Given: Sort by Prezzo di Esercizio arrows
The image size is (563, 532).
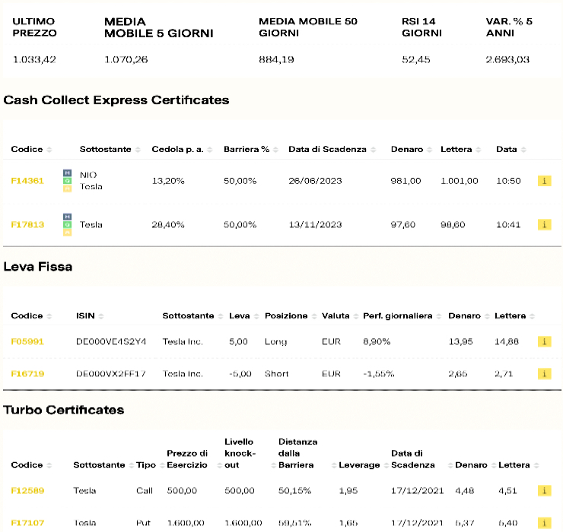Looking at the screenshot, I should click(219, 465).
